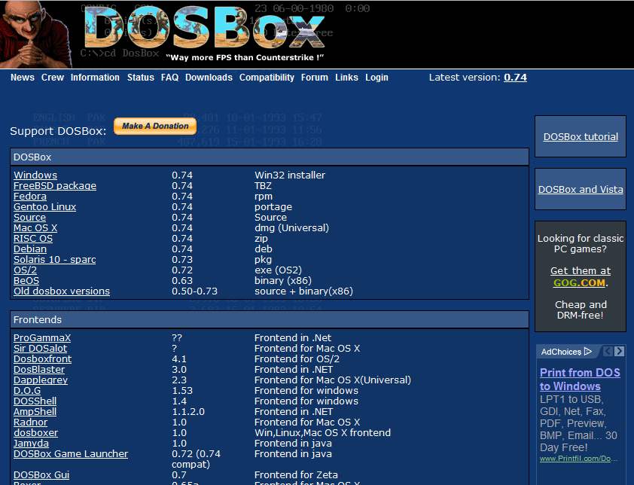The image size is (634, 485).
Task: Open the Dapplegrey frontend link
Action: [41, 380]
